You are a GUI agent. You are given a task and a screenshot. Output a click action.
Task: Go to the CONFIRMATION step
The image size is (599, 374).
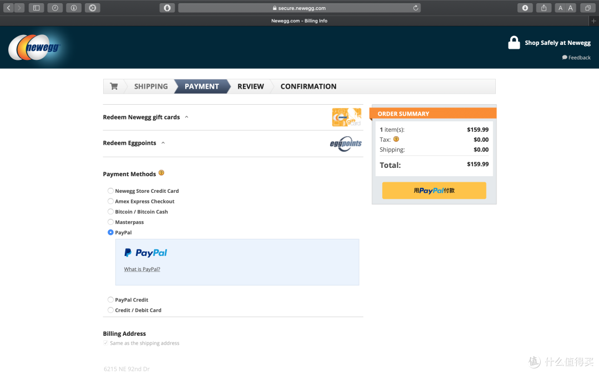(308, 86)
